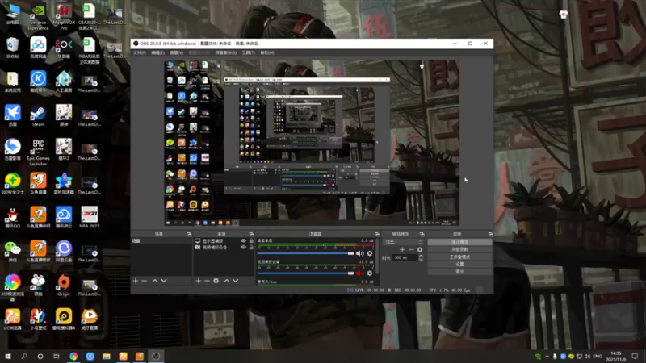The image size is (646, 363).
Task: Toggle visibility eye for video capture device source
Action: (x=244, y=248)
